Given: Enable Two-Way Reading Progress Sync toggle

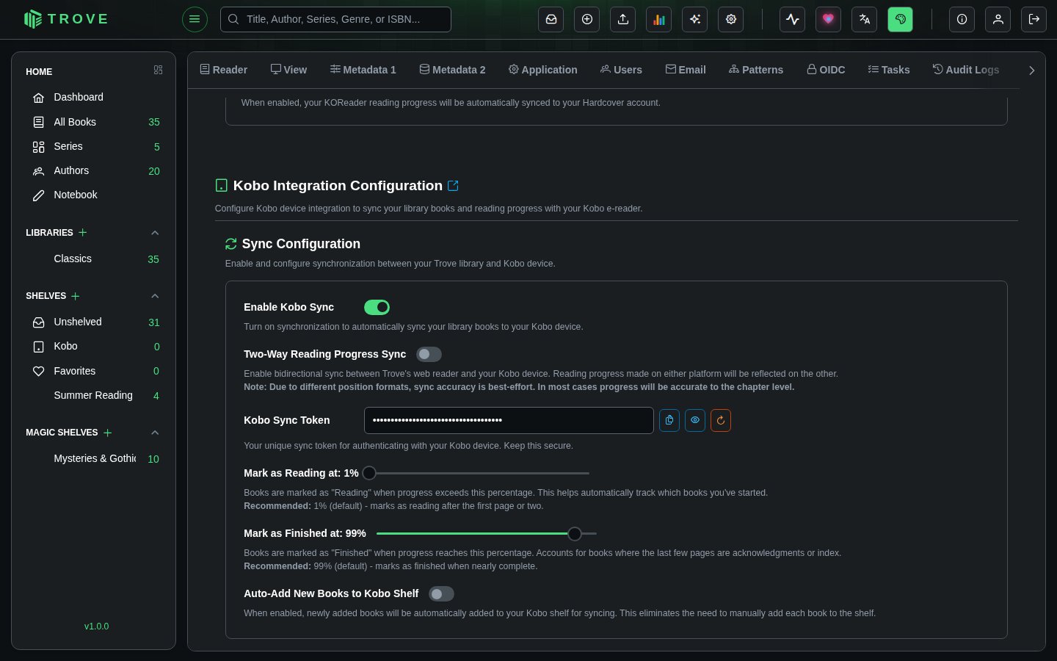Looking at the screenshot, I should (x=429, y=354).
